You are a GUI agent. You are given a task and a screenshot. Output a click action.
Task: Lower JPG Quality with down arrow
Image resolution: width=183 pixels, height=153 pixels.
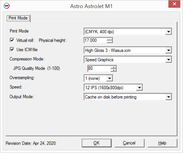coord(113,70)
